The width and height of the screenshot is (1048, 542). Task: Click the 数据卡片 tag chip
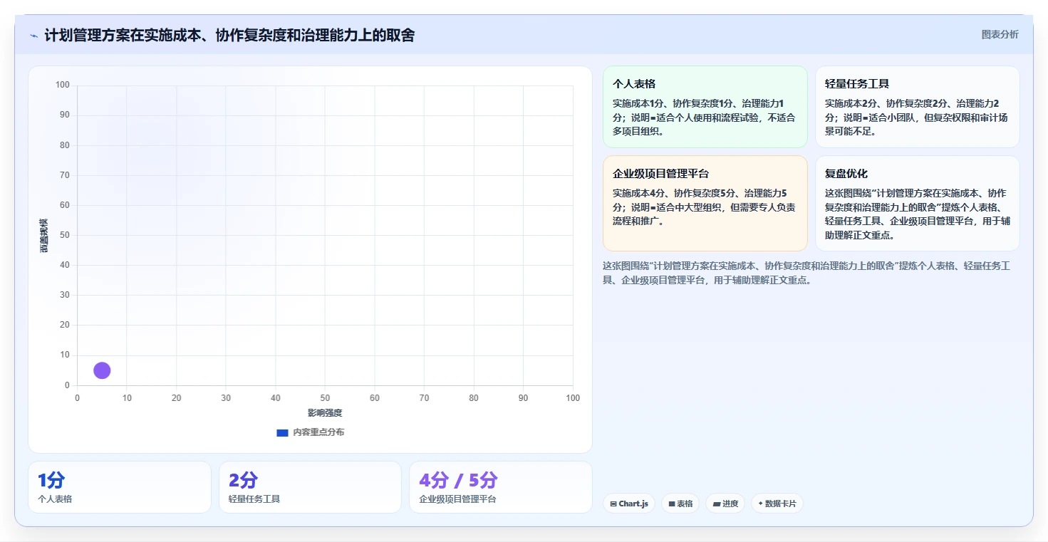pyautogui.click(x=777, y=504)
